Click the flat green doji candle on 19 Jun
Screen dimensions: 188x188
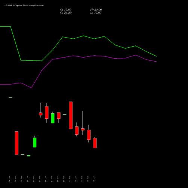[65, 114]
